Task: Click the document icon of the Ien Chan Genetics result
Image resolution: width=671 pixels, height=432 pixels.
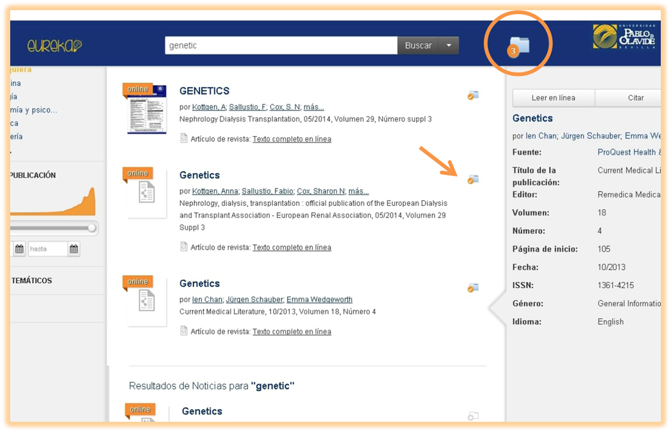Action: point(147,300)
